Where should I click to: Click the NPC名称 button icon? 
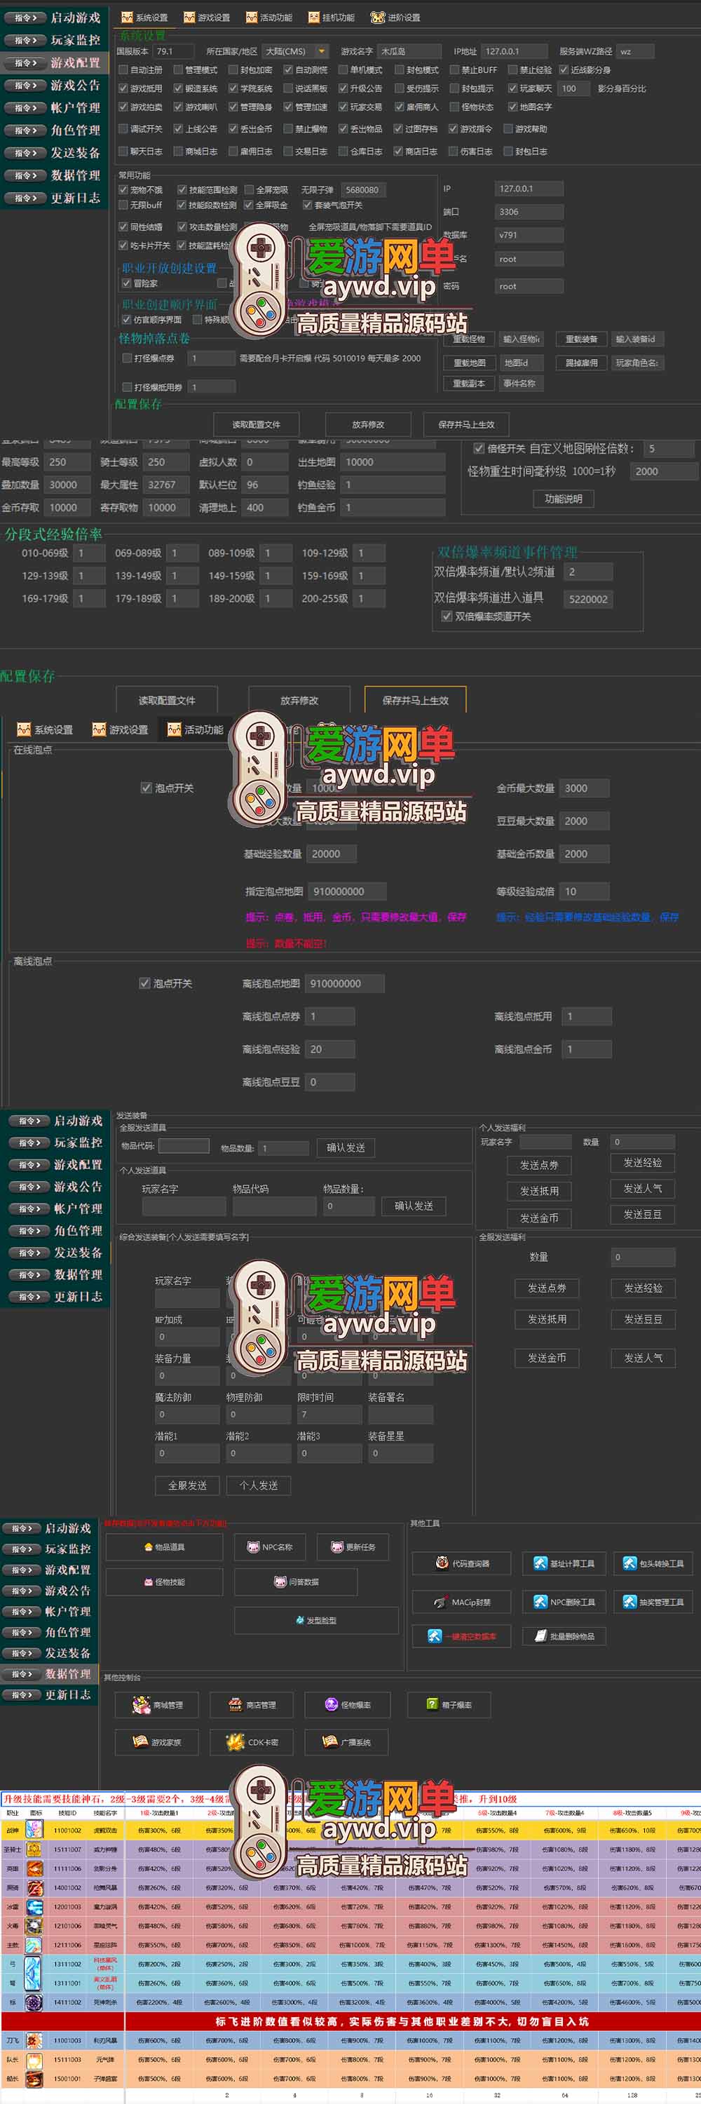253,1547
